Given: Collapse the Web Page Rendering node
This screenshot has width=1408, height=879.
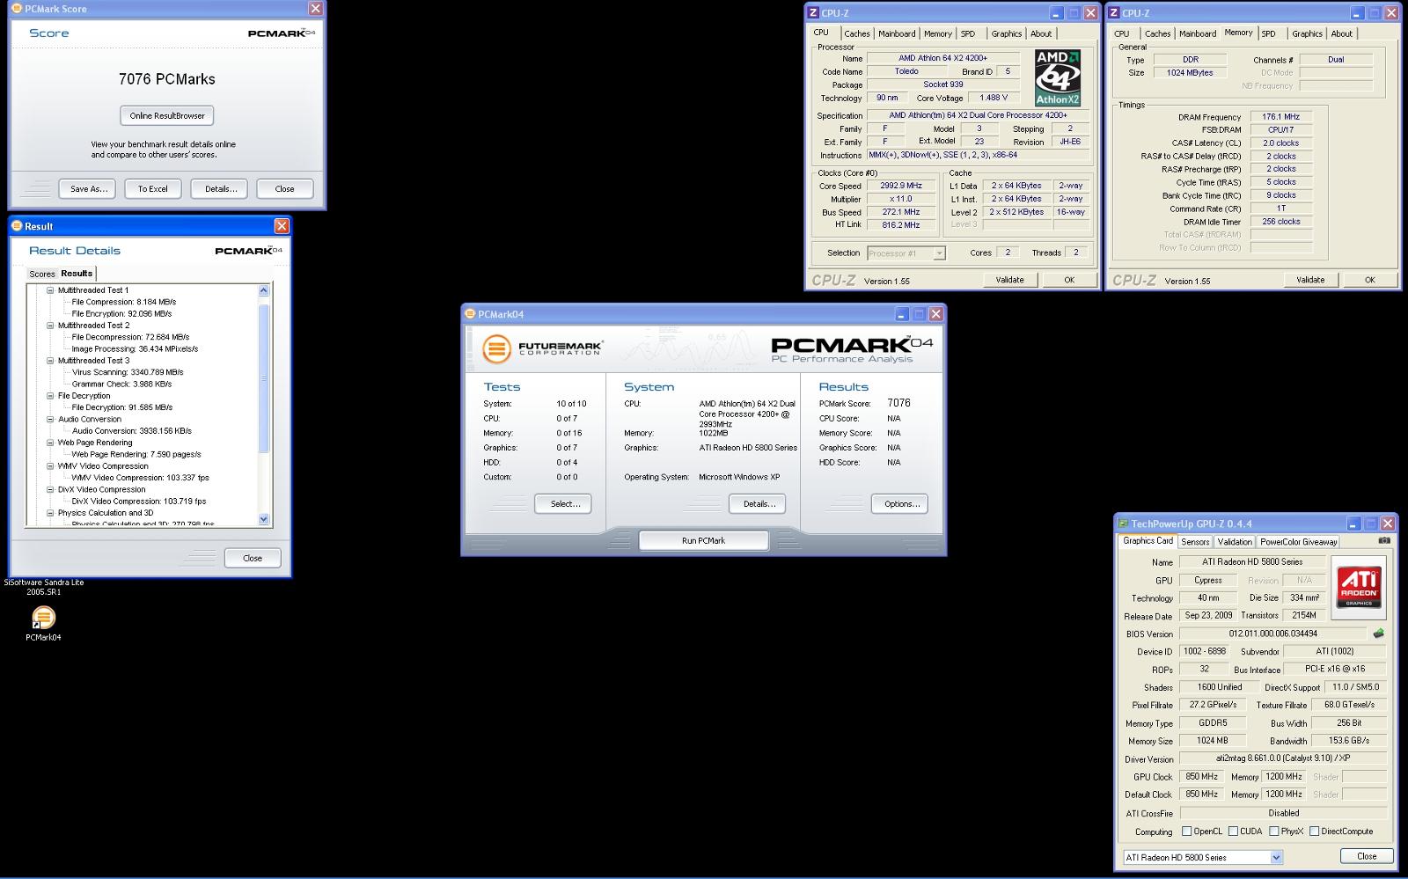Looking at the screenshot, I should coord(50,443).
